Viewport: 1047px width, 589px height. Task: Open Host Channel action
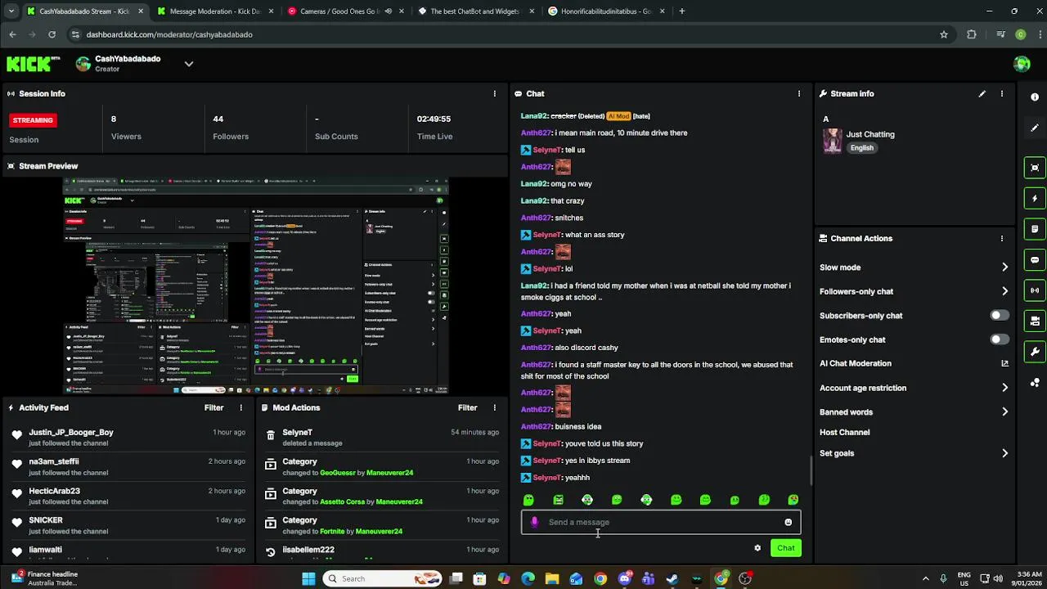[844, 432]
